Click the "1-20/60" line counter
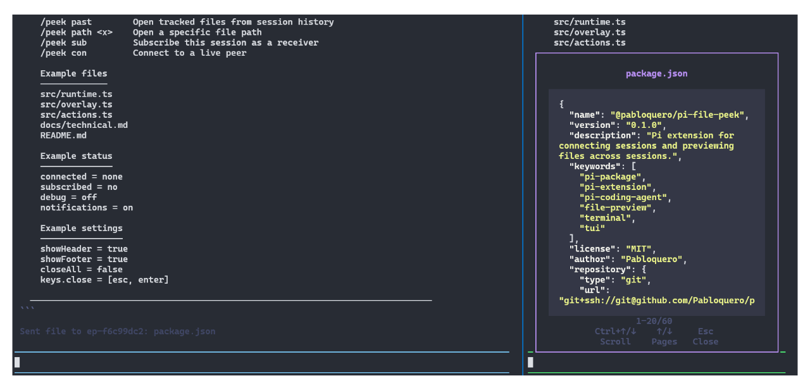The width and height of the screenshot is (810, 390). (x=654, y=321)
